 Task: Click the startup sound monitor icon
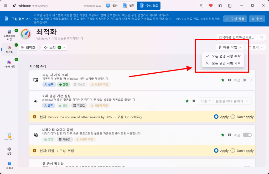click(36, 80)
